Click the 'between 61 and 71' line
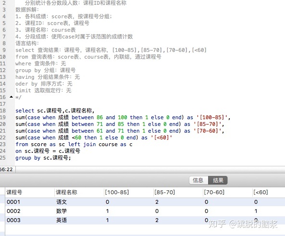Screen dimensions: 285x236 [120, 131]
